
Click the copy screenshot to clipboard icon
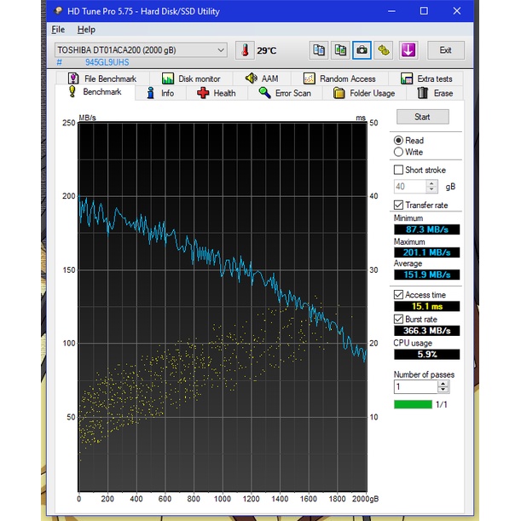tap(340, 50)
